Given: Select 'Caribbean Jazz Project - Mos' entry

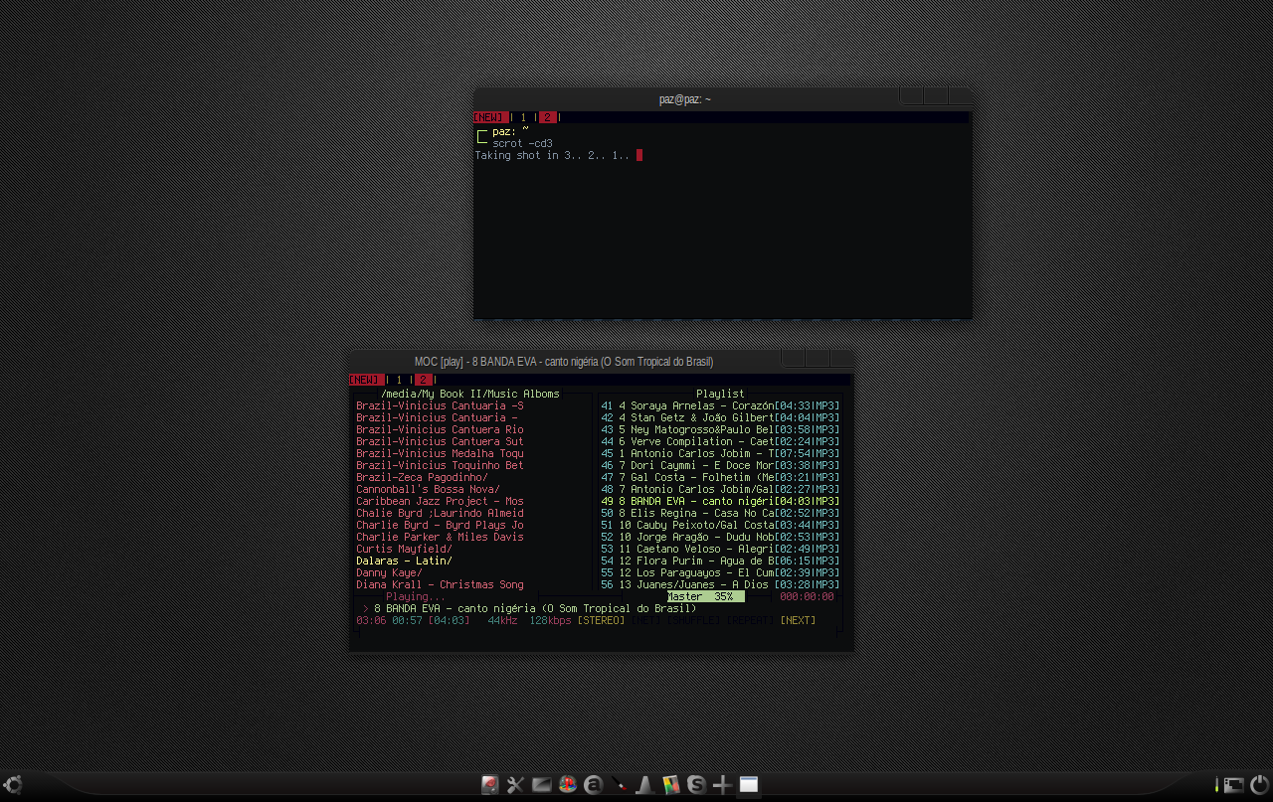Looking at the screenshot, I should point(440,501).
